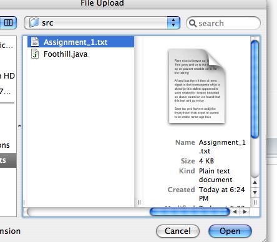Select the Foothill.java file
Image resolution: width=277 pixels, height=242 pixels.
(x=66, y=54)
